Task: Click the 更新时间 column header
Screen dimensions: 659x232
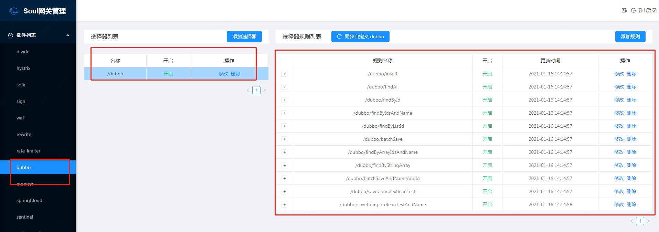Action: 550,61
